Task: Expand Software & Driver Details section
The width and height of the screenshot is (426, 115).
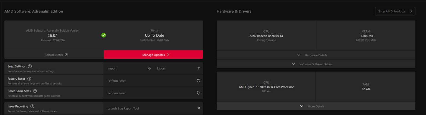Action: pos(316,64)
